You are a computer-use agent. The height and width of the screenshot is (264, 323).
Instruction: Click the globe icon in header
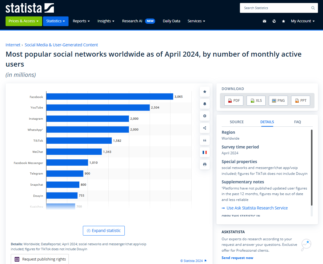[x=274, y=21]
